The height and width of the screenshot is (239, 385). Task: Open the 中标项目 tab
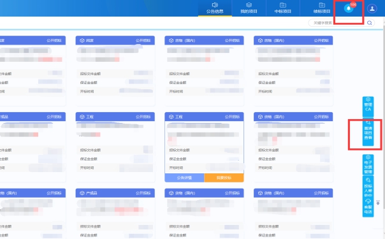pos(283,8)
